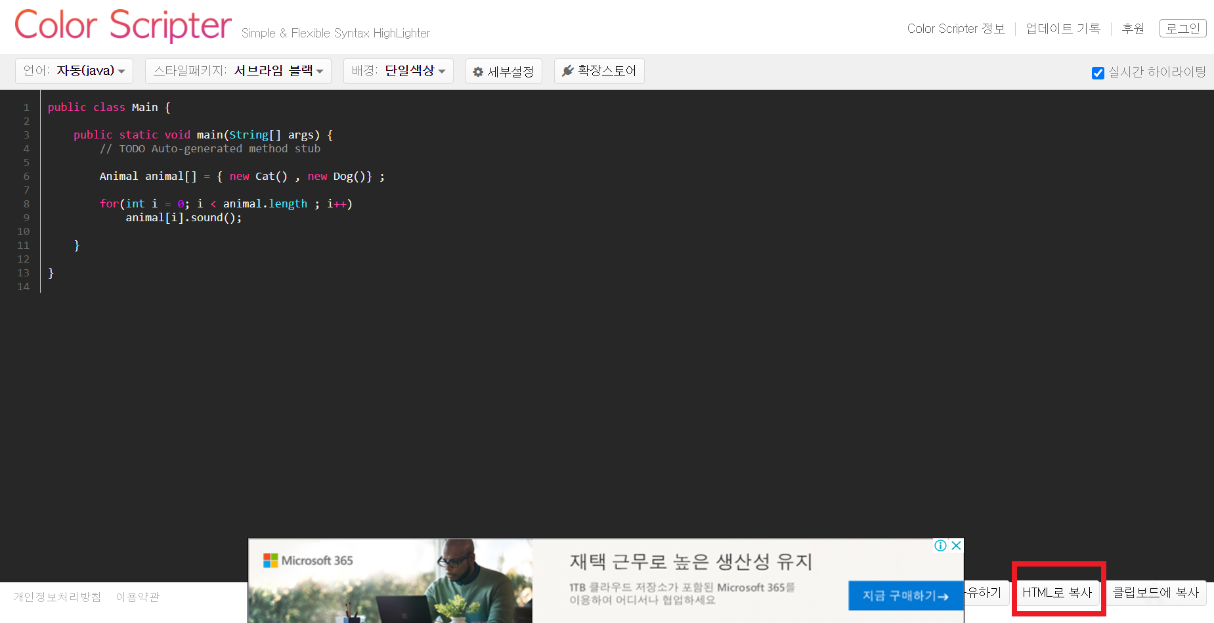
Task: Click the code line 'animal[i].sound();'
Action: pos(184,217)
